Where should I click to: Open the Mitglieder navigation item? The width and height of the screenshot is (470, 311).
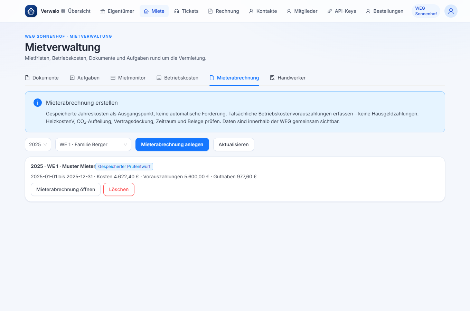pyautogui.click(x=302, y=11)
